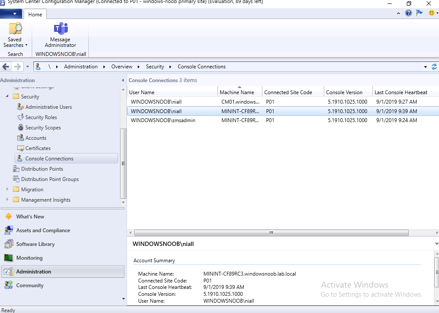Go back with the navigation arrow
Viewport: 439px width, 313px height.
pos(6,67)
